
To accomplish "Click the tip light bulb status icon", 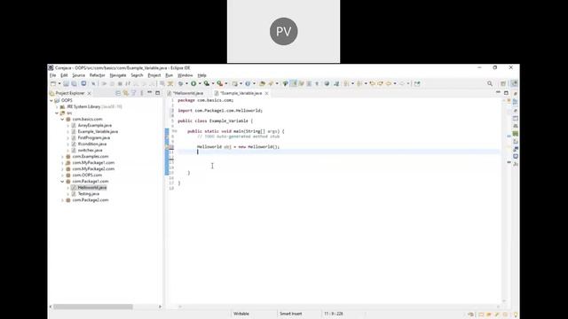I will (516, 315).
